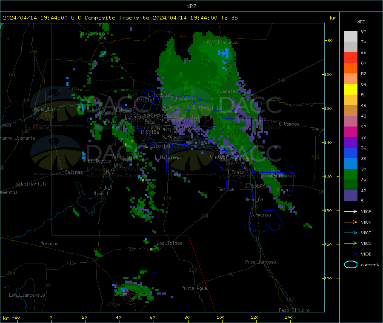Click the 'V_Atuel' map label
This screenshot has width=383, height=323.
coord(219,157)
